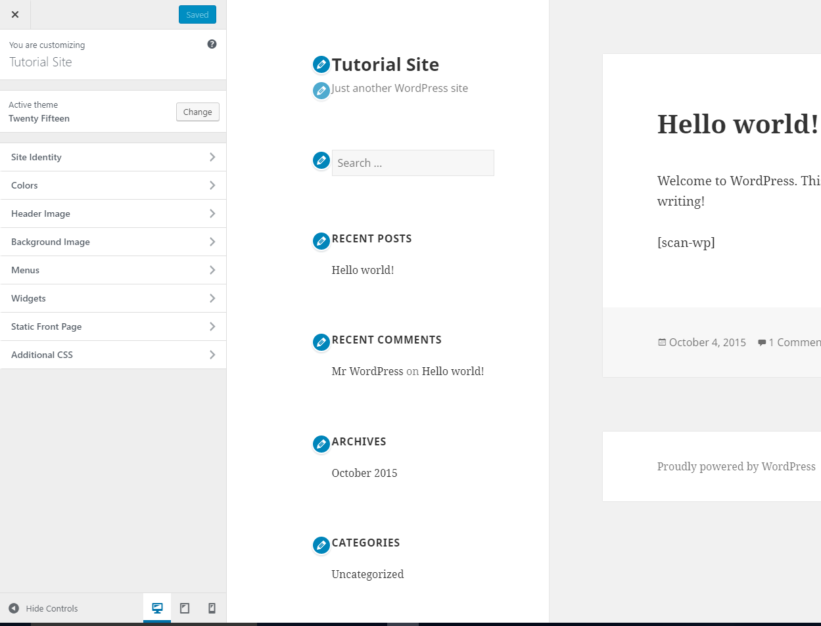Open the Site Identity section
The width and height of the screenshot is (821, 626).
(x=113, y=157)
